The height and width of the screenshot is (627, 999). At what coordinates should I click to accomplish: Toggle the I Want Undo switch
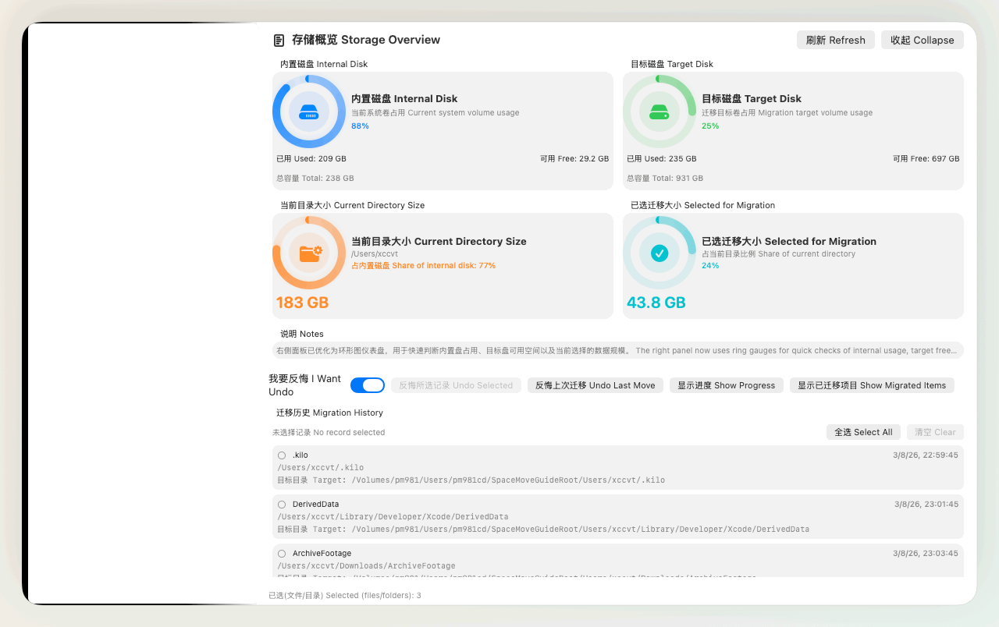coord(368,385)
